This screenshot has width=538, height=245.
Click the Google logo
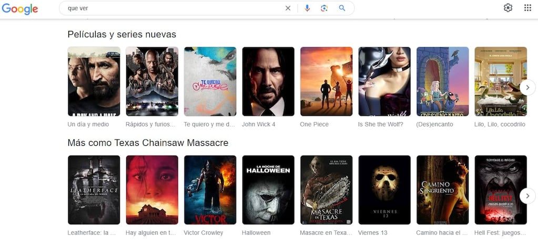19,8
